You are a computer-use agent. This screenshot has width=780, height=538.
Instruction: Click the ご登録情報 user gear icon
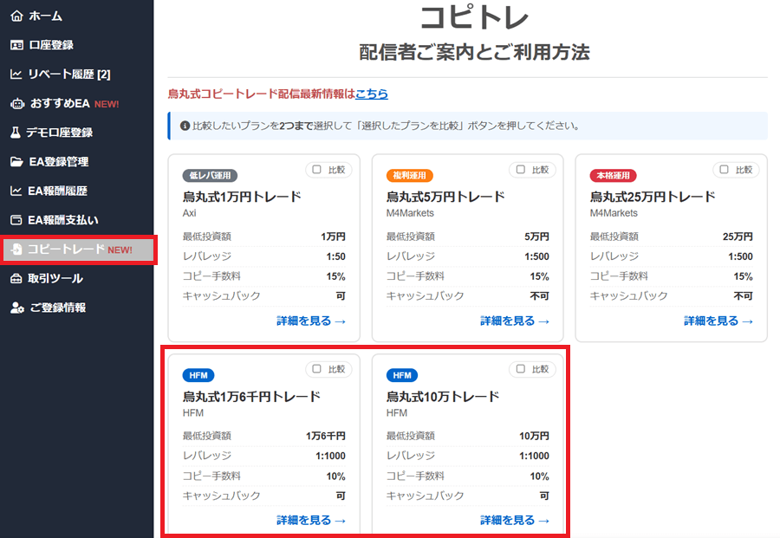click(17, 308)
